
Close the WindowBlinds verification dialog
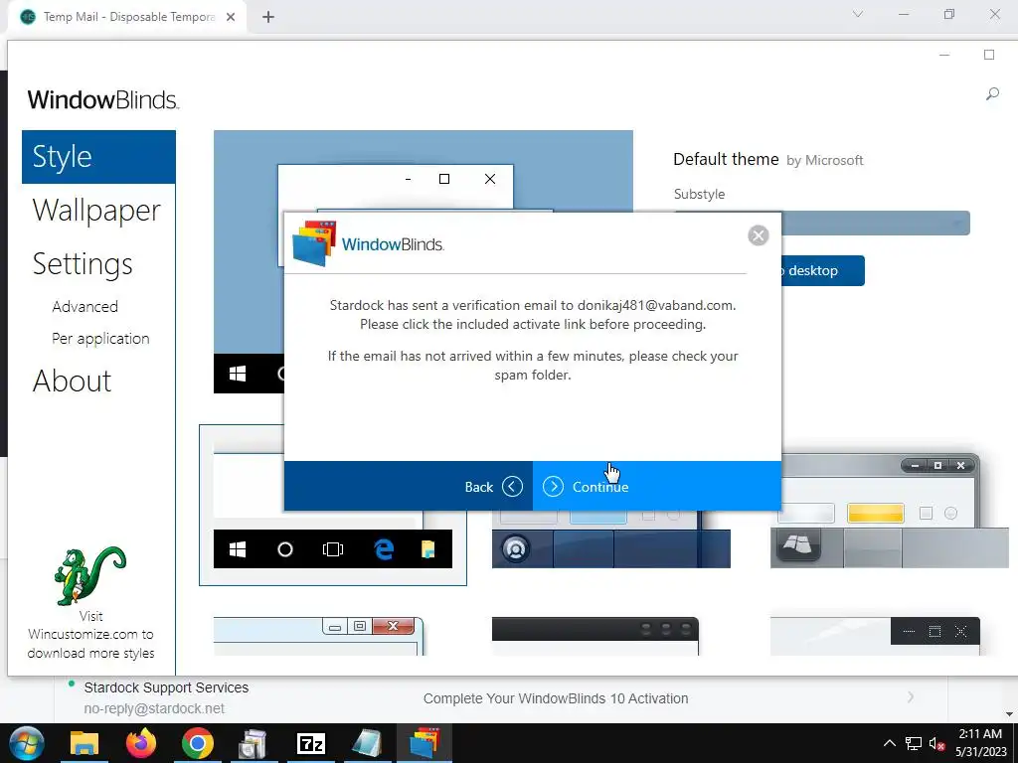pyautogui.click(x=758, y=234)
